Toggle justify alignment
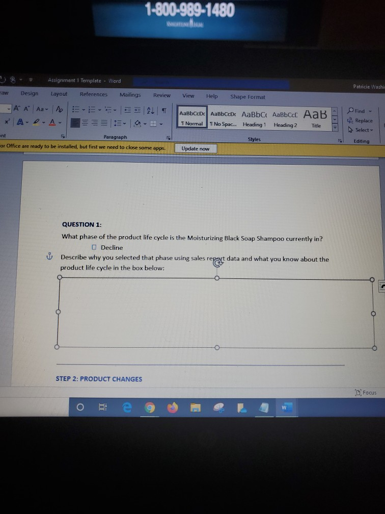 [104, 123]
